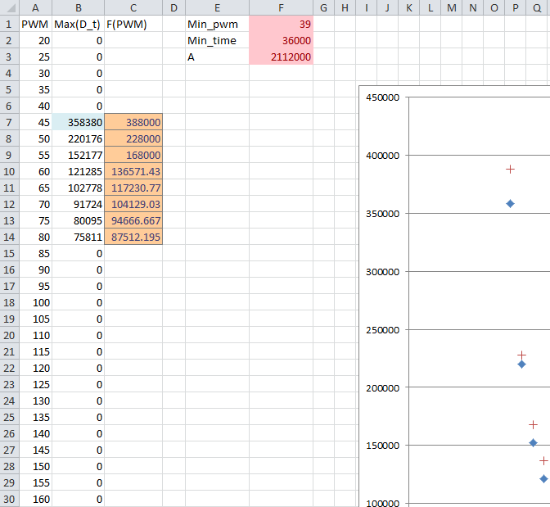Click cell with value 91724
This screenshot has width=550, height=507.
pos(79,204)
